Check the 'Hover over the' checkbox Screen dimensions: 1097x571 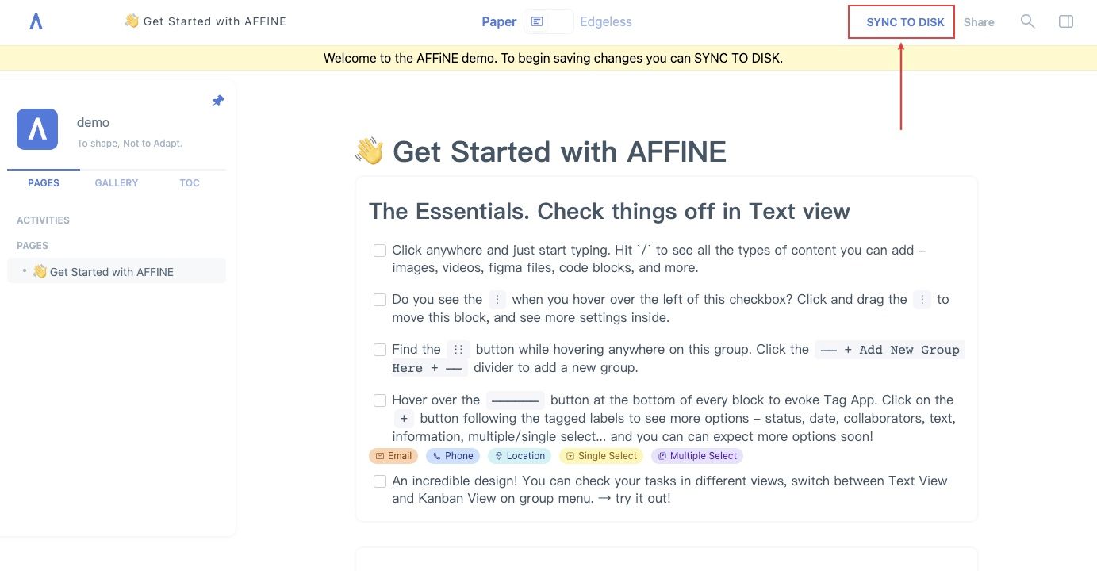point(380,400)
